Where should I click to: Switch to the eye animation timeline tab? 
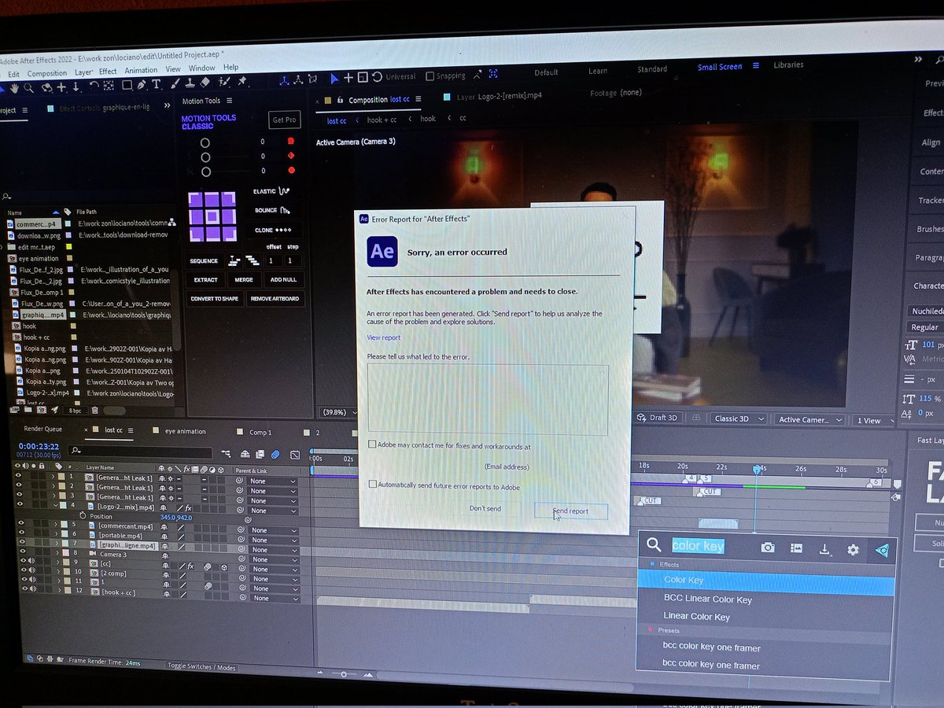click(185, 431)
